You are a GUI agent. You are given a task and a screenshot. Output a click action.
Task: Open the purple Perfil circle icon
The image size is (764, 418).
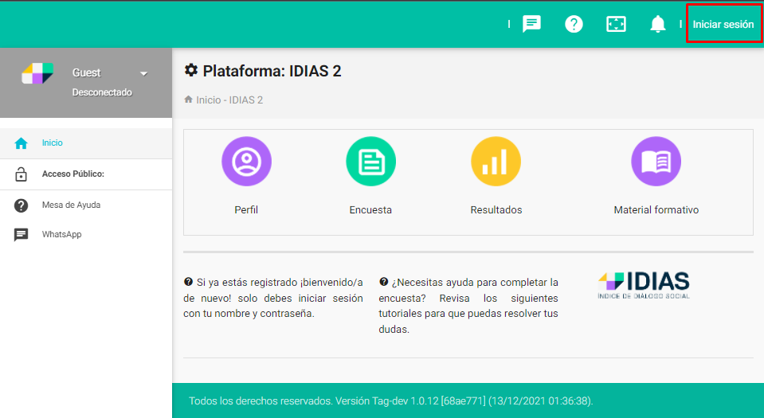tap(246, 162)
